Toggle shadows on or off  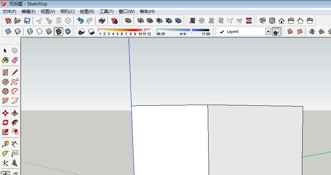tap(91, 32)
